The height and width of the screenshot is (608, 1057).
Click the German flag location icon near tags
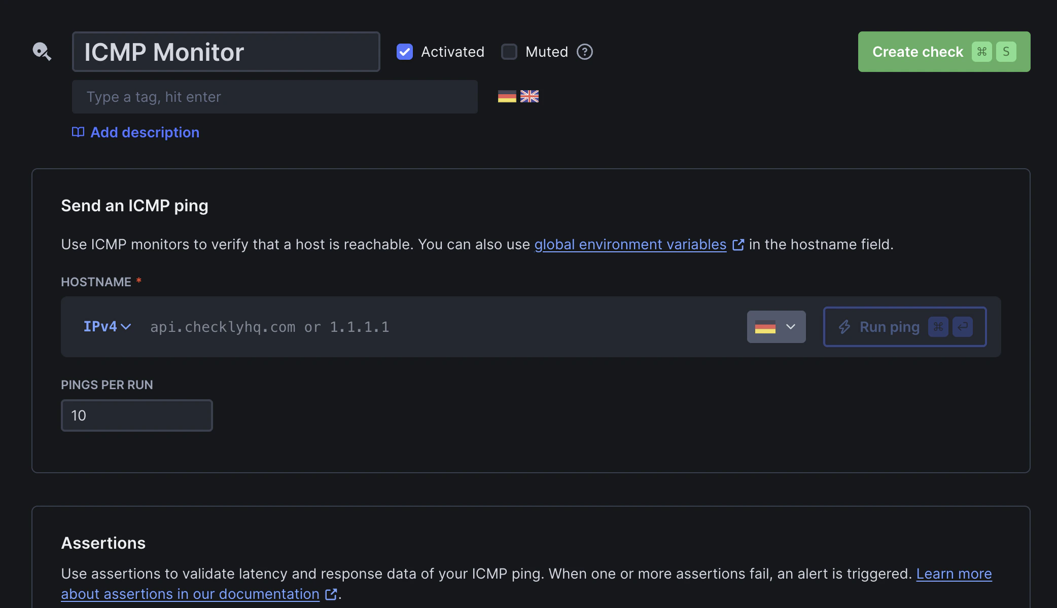(x=507, y=96)
